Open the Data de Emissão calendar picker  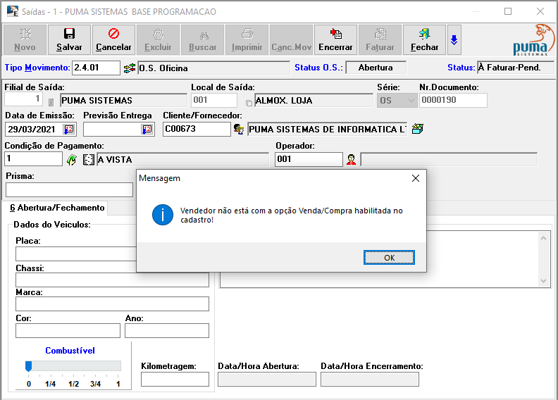coord(68,130)
